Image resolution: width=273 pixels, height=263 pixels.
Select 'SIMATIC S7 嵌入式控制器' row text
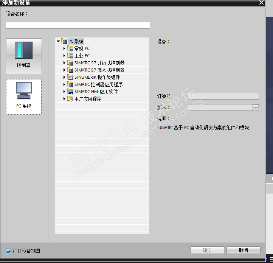[x=99, y=70]
